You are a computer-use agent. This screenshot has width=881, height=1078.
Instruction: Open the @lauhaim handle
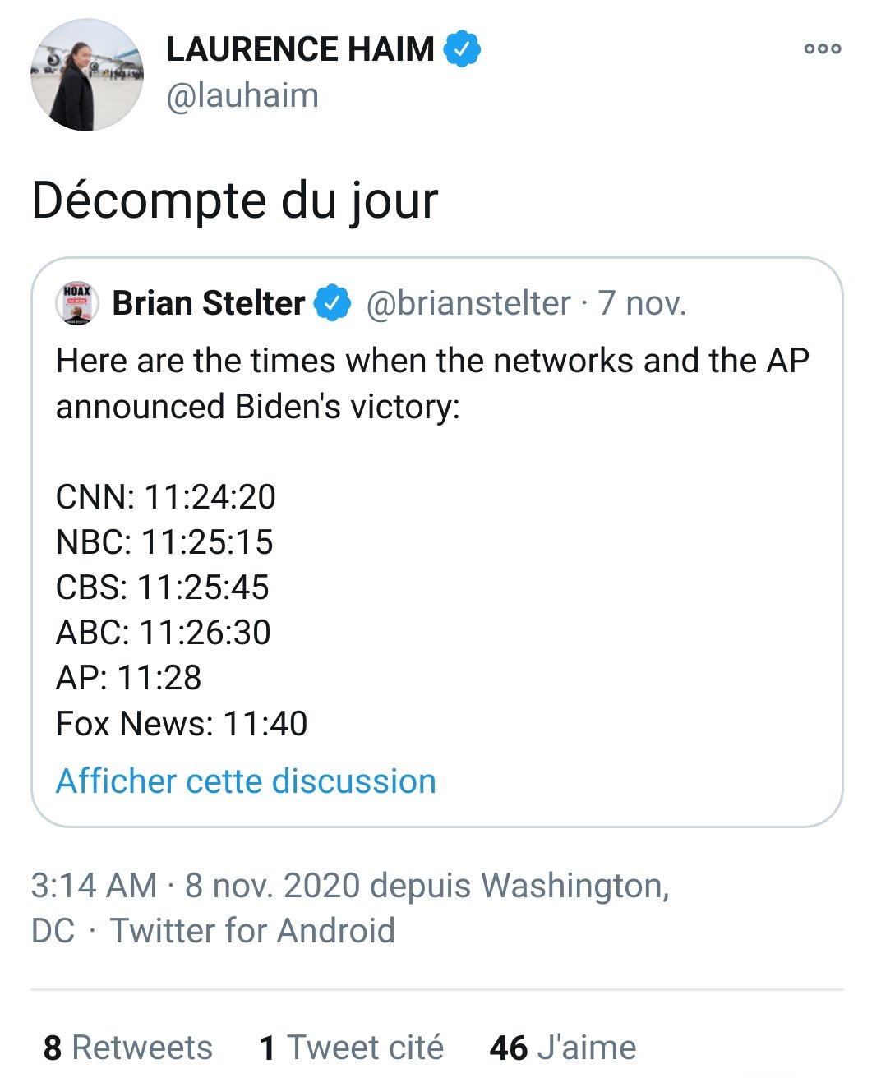[x=242, y=95]
